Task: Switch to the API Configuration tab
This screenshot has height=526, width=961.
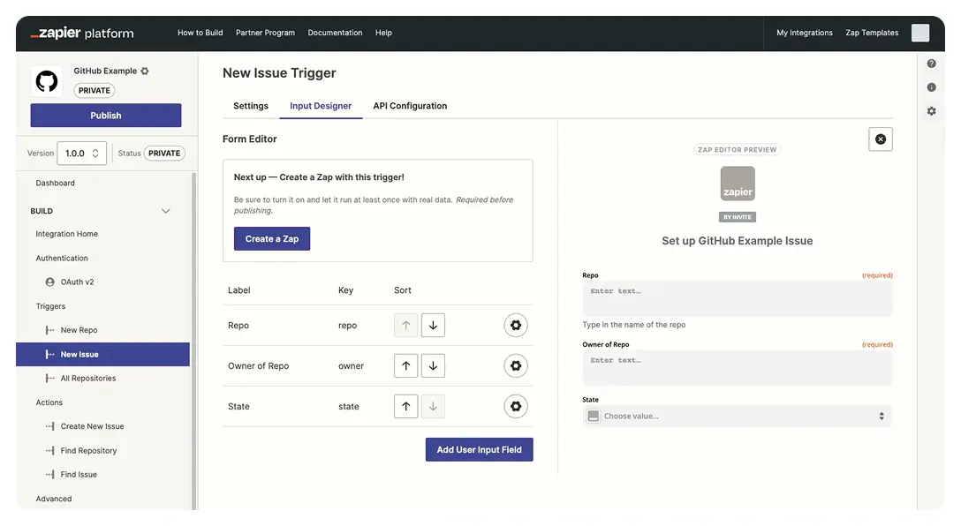Action: (x=410, y=106)
